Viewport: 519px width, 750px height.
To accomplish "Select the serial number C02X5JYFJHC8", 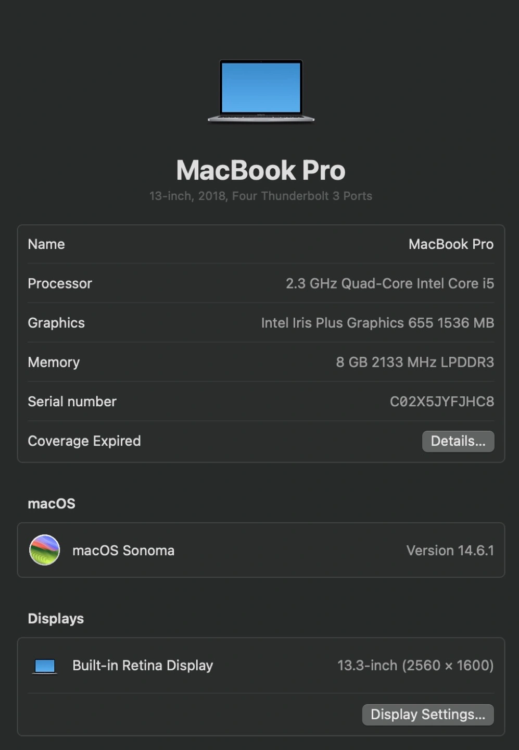I will pyautogui.click(x=441, y=402).
